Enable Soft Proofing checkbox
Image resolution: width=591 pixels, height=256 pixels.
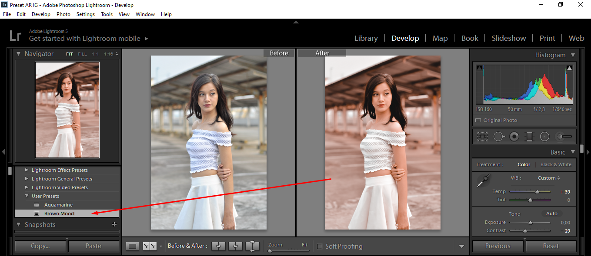320,246
